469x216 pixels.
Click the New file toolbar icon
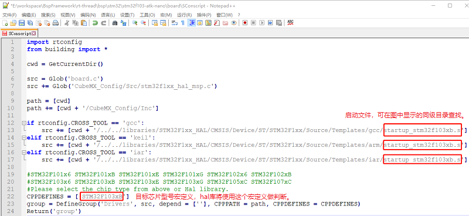point(5,23)
